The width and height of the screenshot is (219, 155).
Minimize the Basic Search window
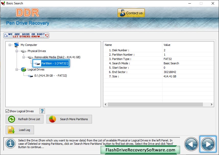pyautogui.click(x=190, y=3)
